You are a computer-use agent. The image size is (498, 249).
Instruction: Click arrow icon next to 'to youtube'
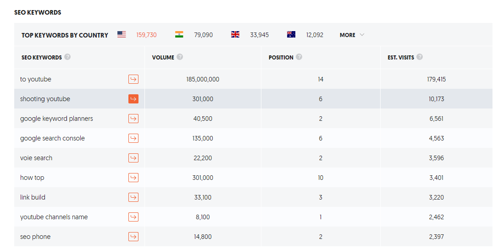pos(133,80)
